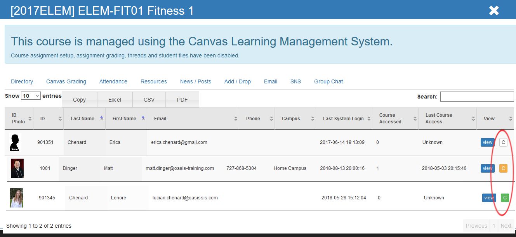View Lenore Chenard's record
Screen dimensions: 516x237
[489, 198]
